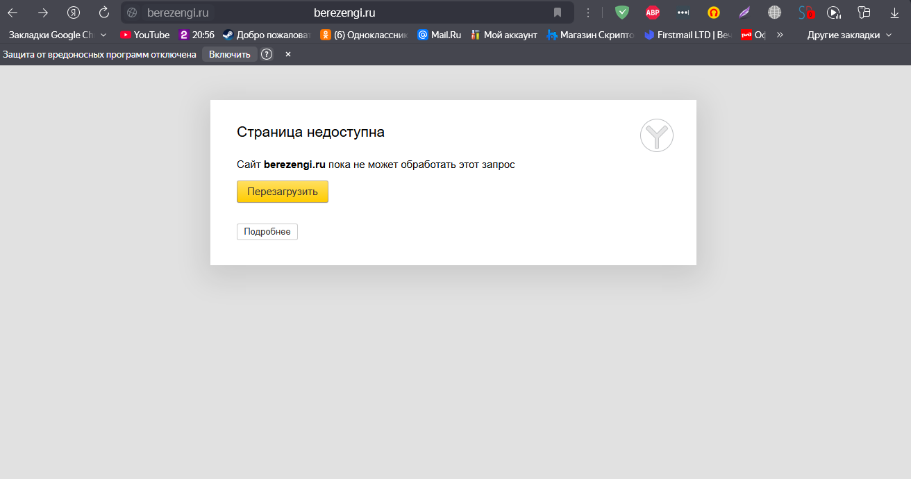Enable malware protection with Включить button

[x=229, y=54]
